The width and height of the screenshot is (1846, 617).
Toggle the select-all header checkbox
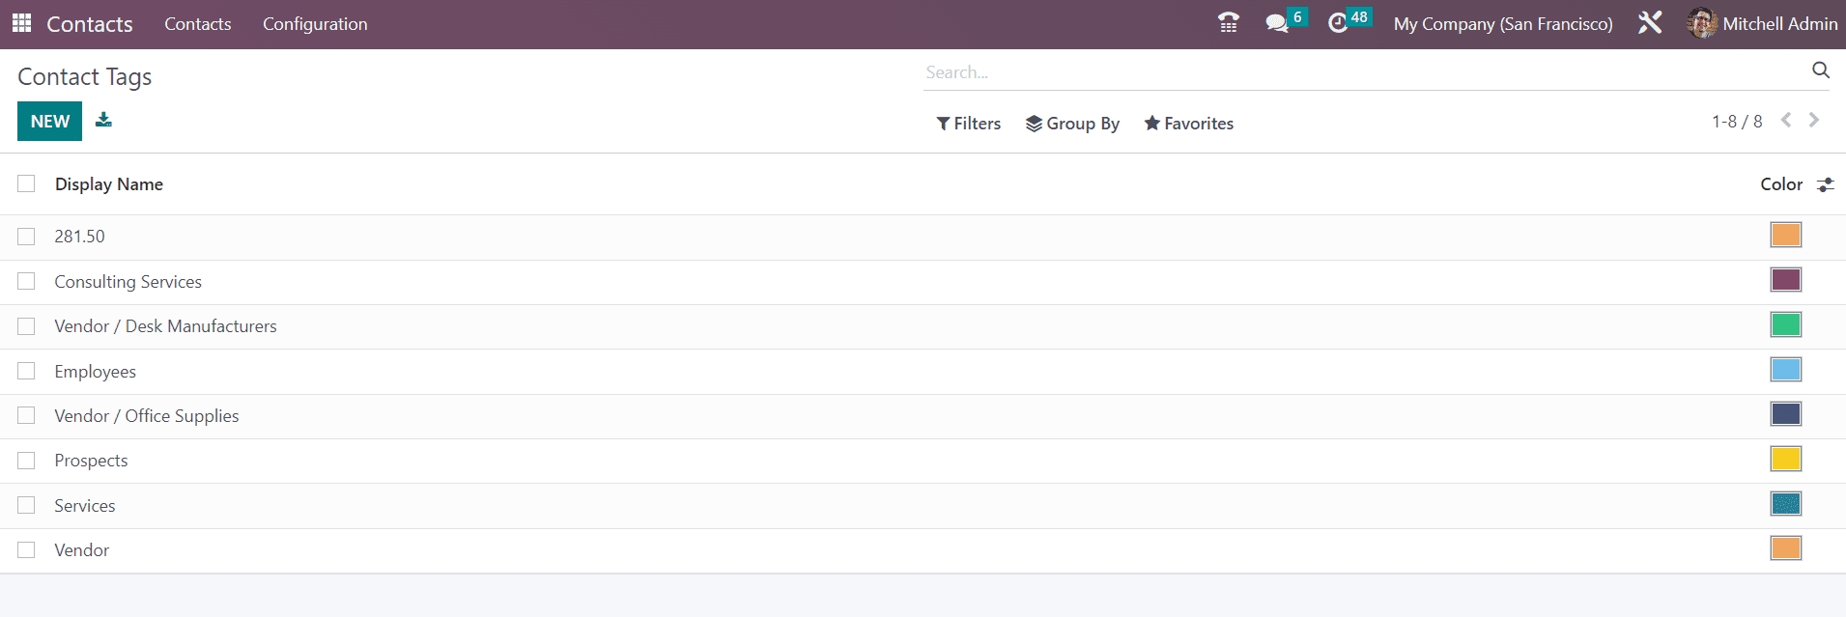[x=26, y=183]
